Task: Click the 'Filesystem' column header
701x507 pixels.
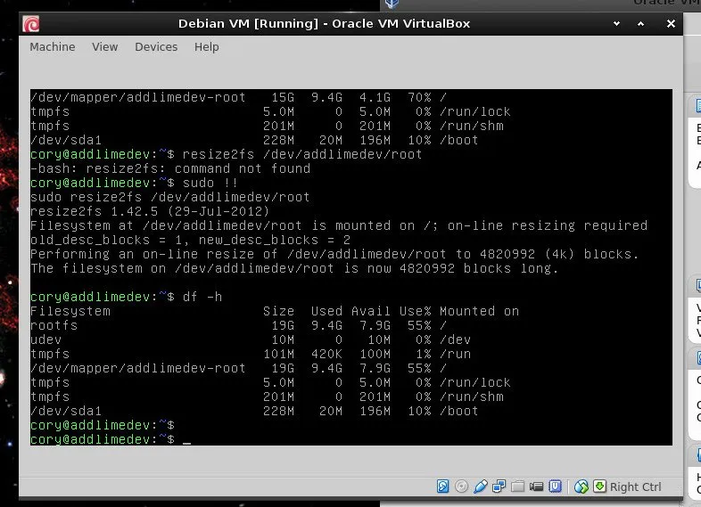Action: (70, 311)
